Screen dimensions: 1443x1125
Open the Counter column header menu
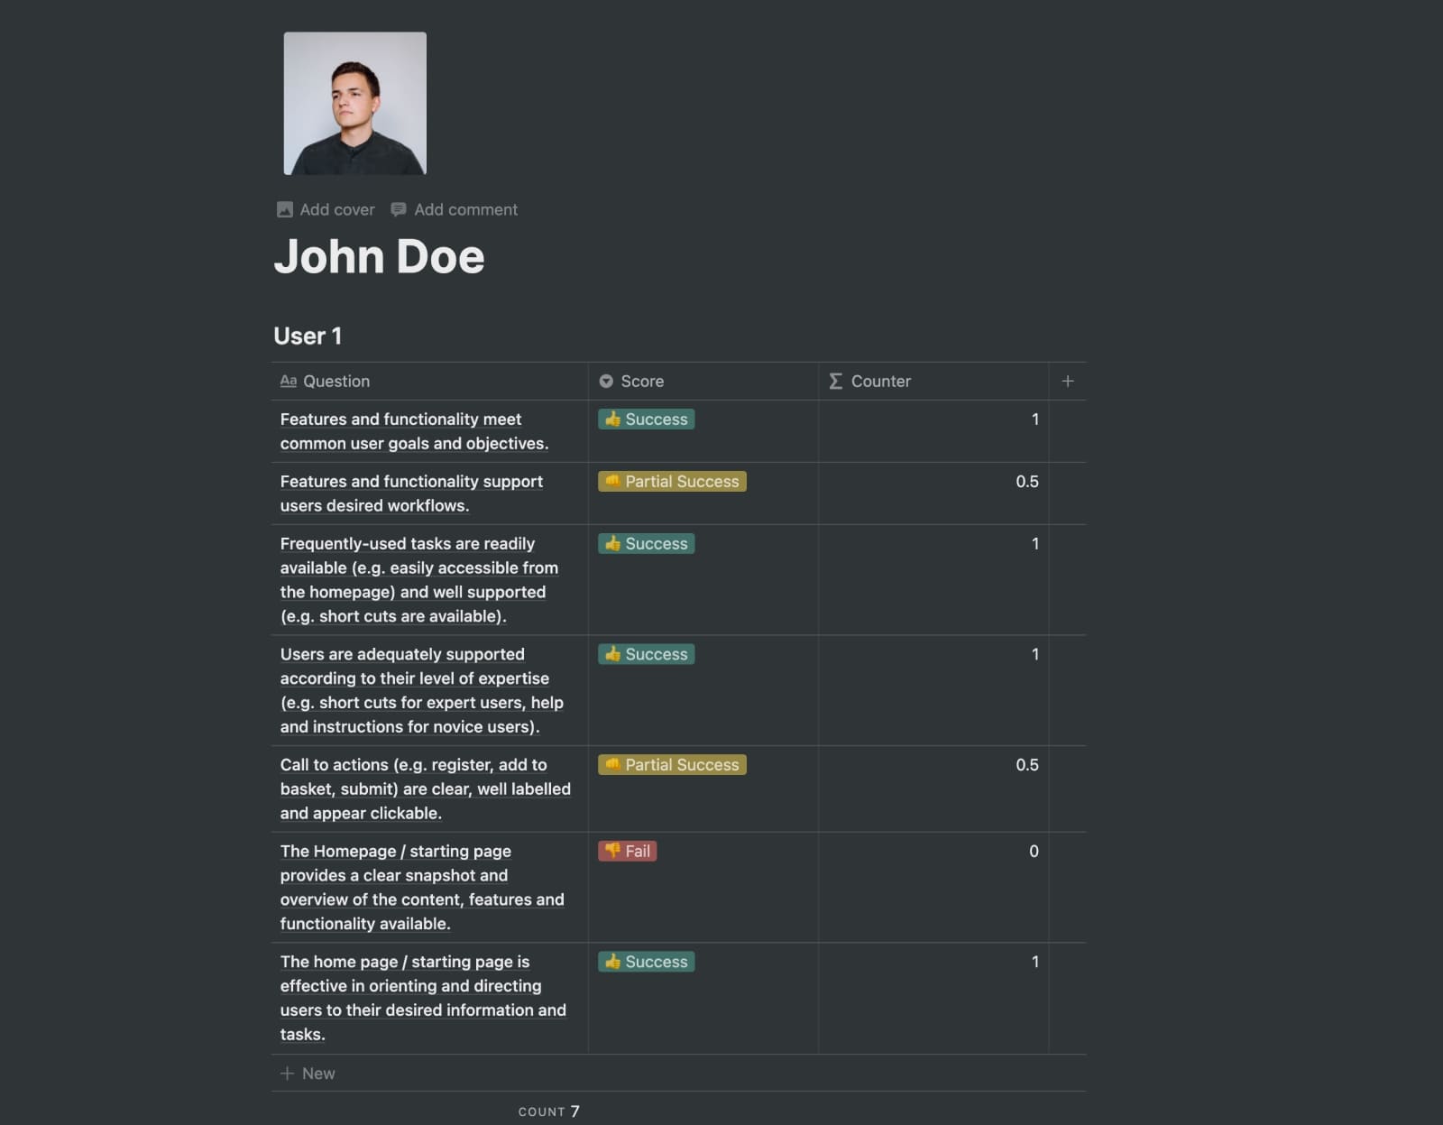pyautogui.click(x=933, y=382)
